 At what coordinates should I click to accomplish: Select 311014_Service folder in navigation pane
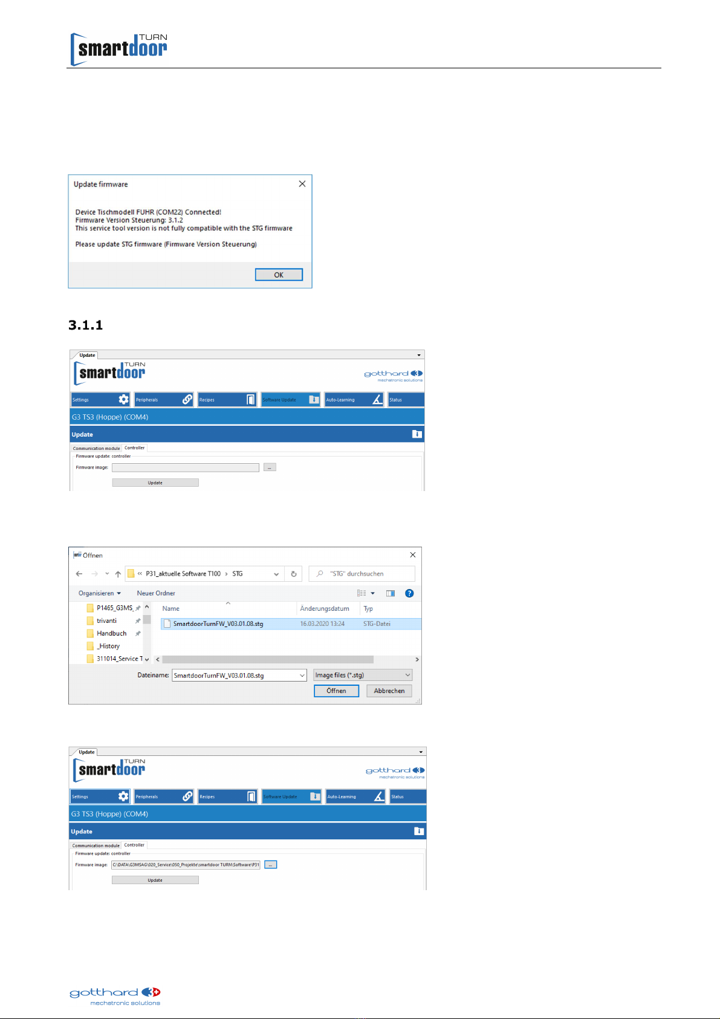pyautogui.click(x=115, y=659)
